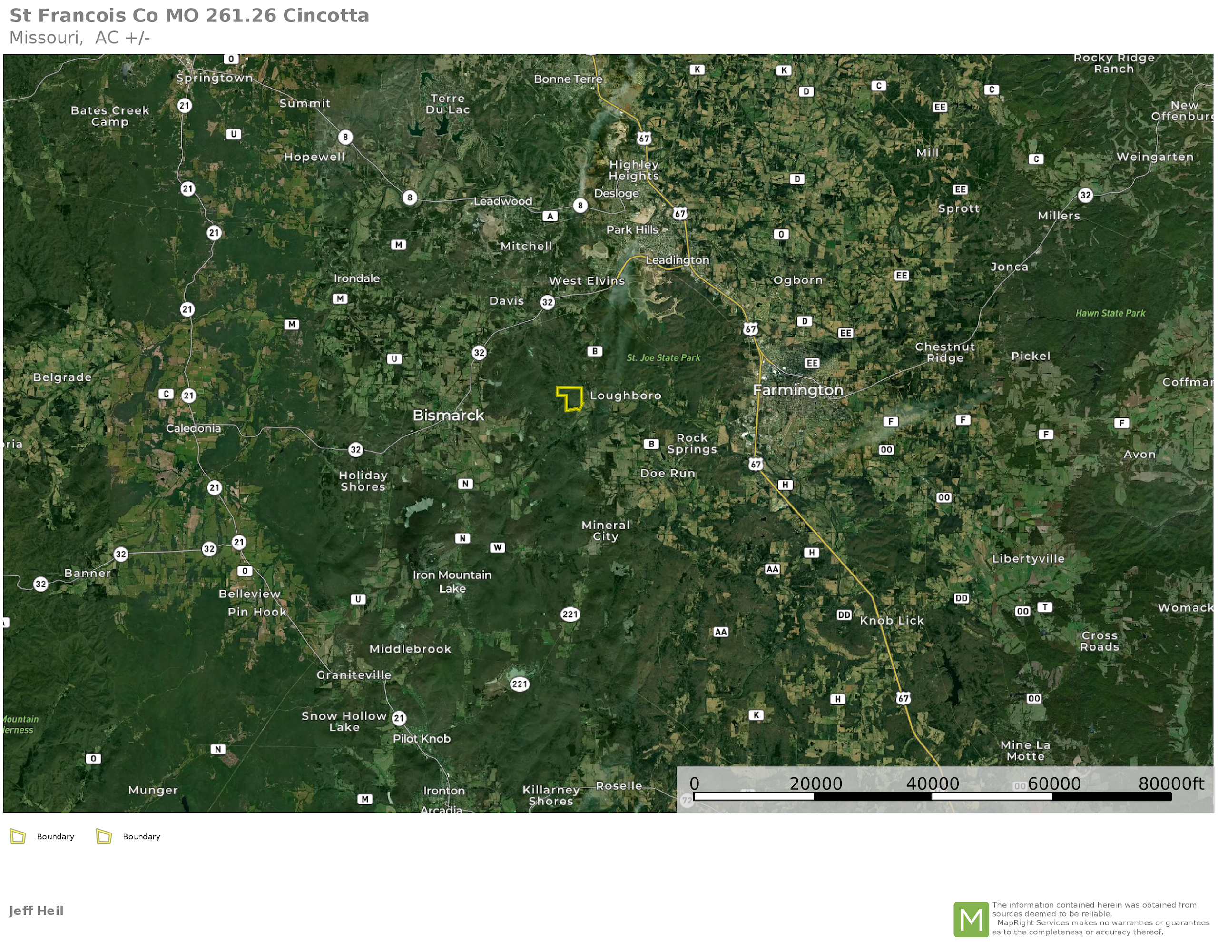
Task: Click the Bonne Terre label at top
Action: click(568, 79)
